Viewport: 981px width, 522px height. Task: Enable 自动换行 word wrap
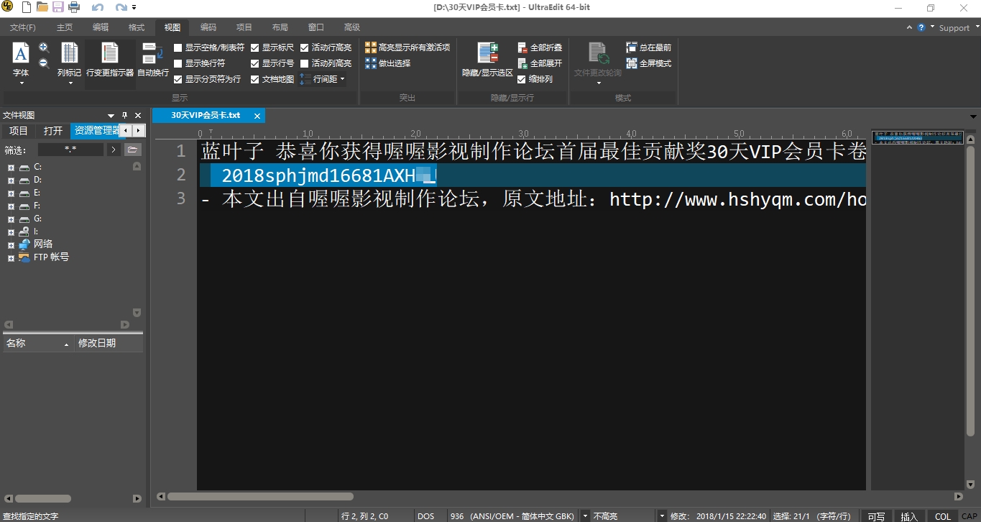click(152, 60)
